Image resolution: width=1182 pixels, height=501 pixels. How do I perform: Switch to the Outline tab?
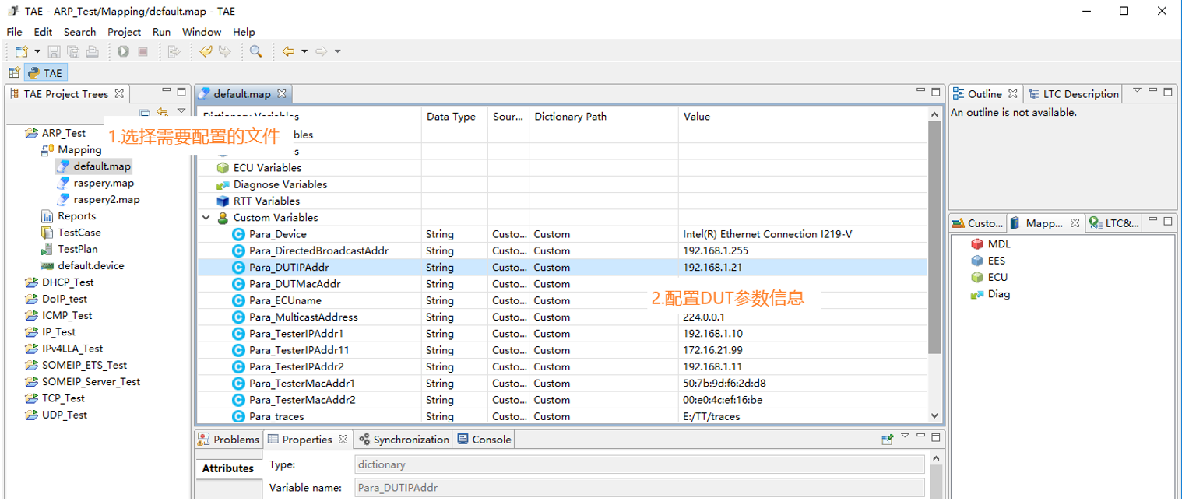985,94
